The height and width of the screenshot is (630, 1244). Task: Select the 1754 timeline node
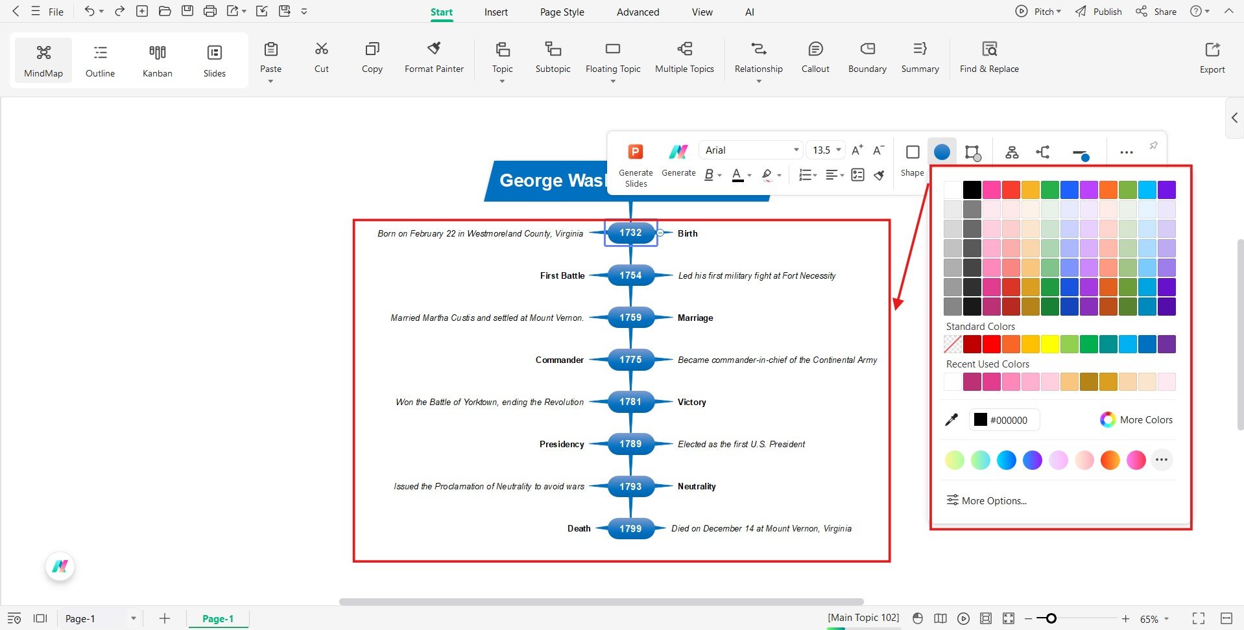630,275
